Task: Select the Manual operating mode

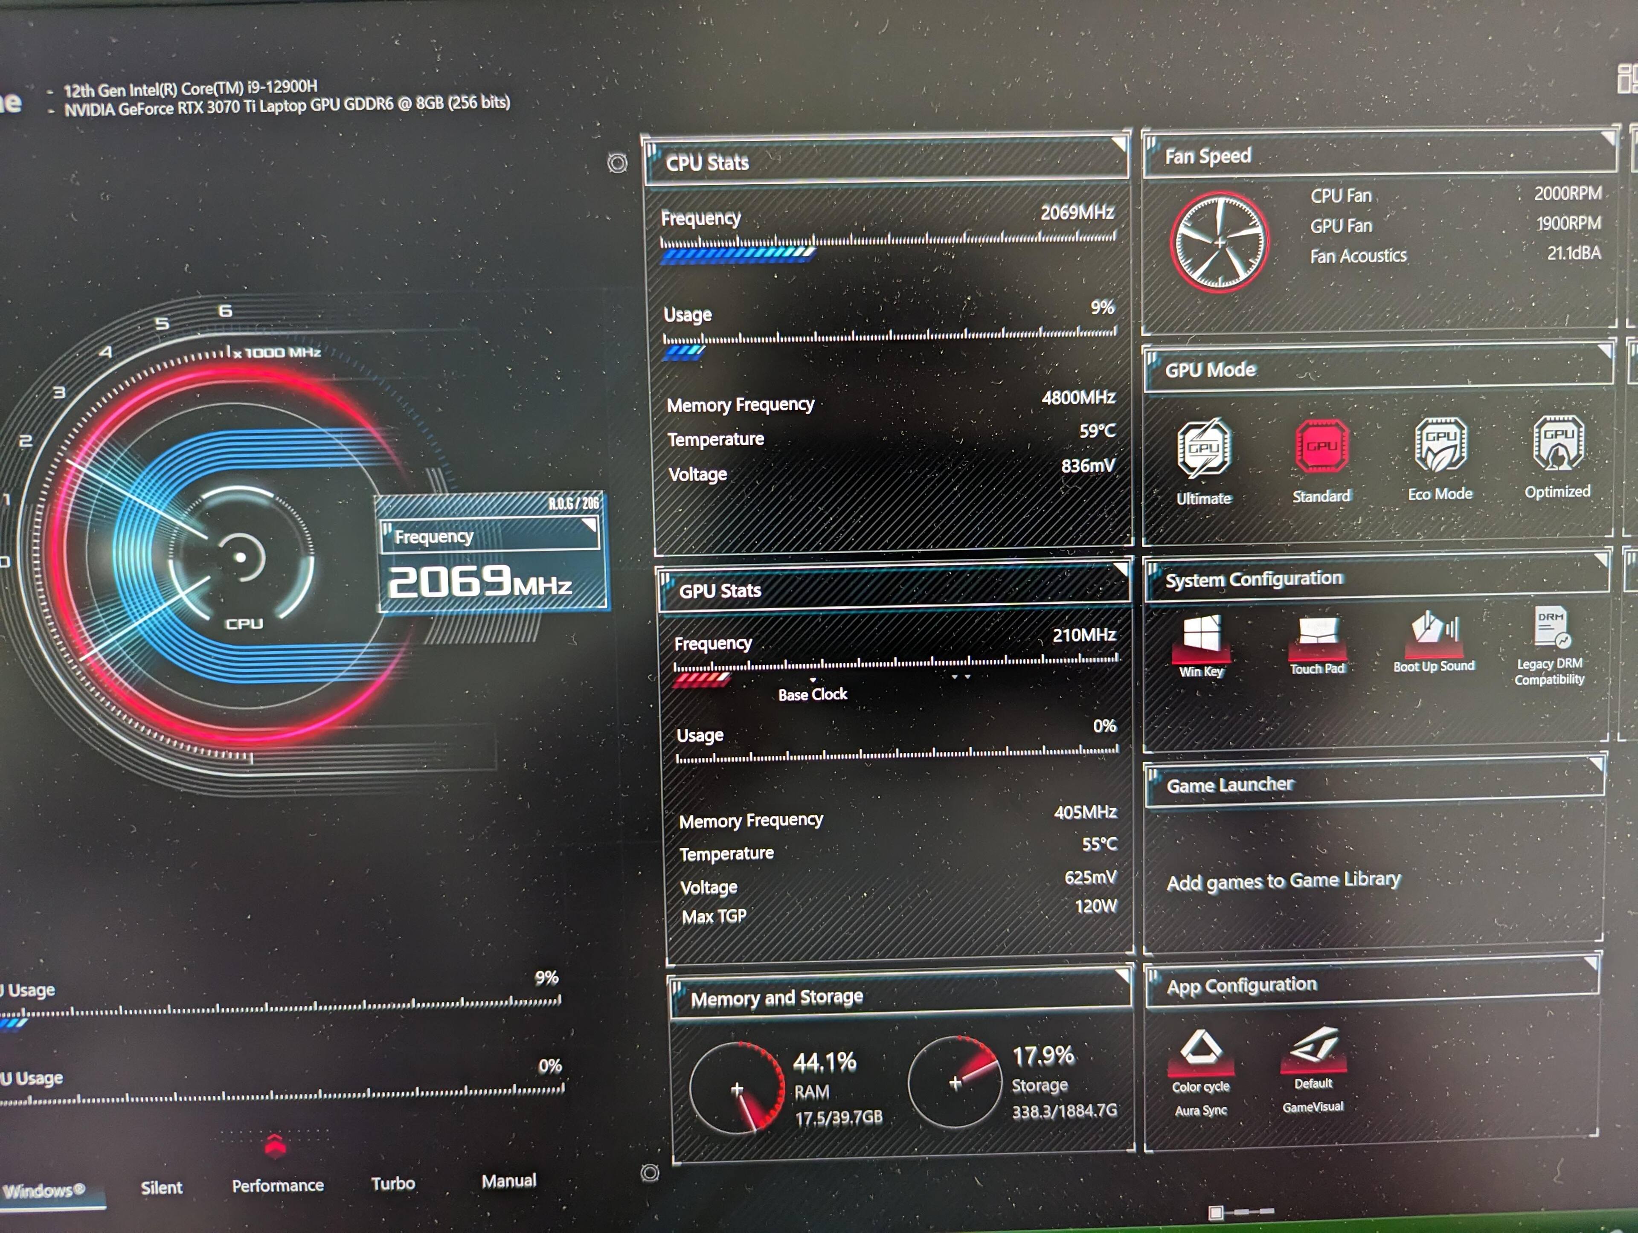Action: click(x=509, y=1181)
